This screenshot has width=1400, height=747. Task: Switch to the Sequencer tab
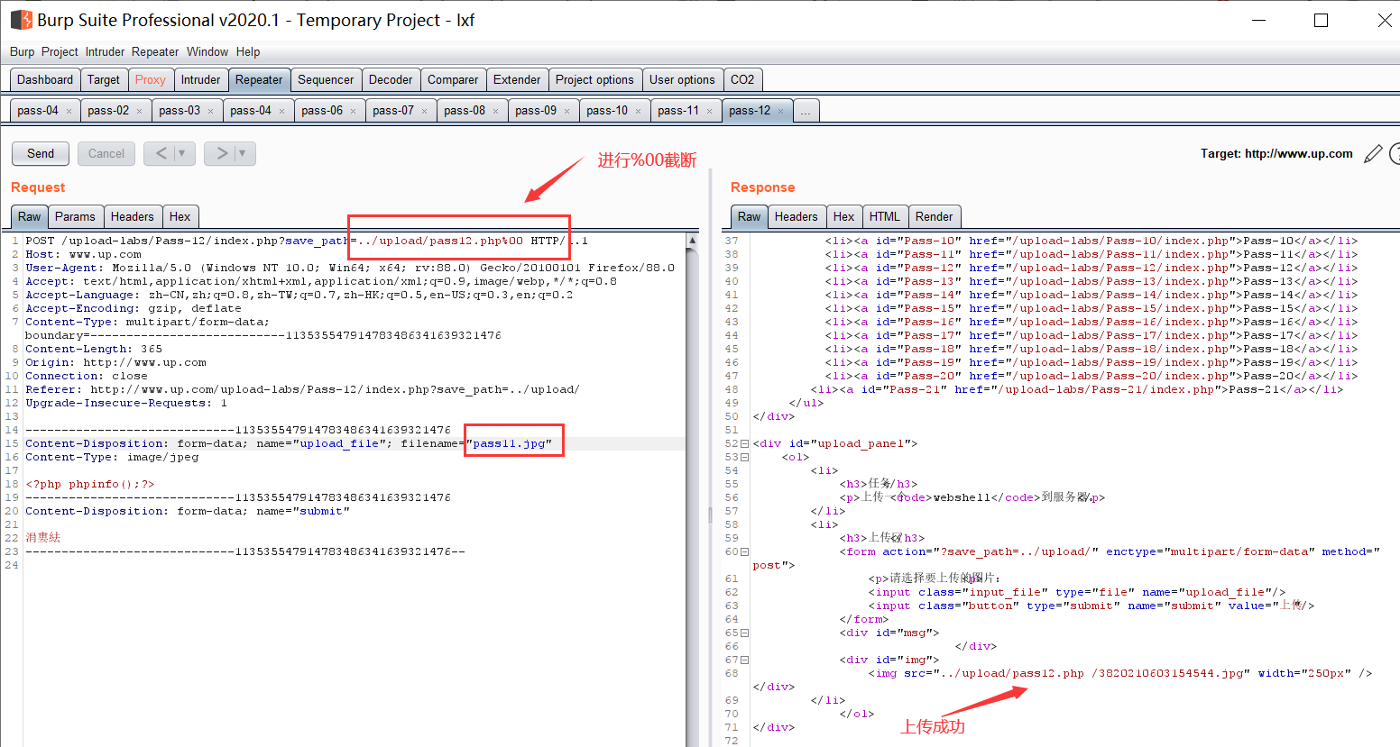point(326,79)
